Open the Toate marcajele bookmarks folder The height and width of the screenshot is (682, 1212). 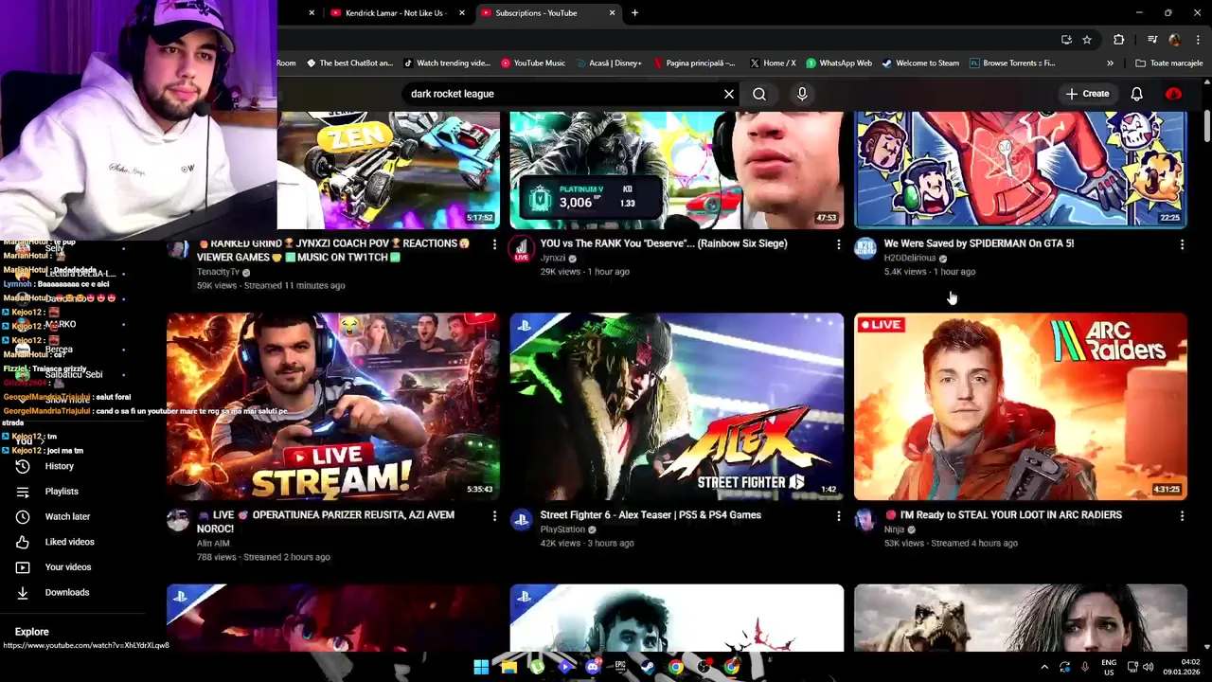(x=1169, y=63)
